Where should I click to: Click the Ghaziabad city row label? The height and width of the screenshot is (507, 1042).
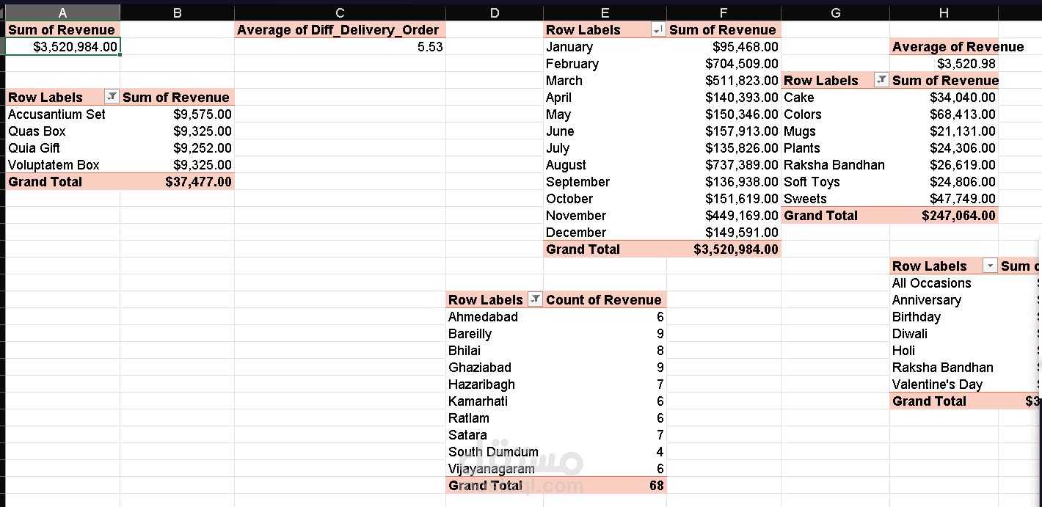pyautogui.click(x=480, y=368)
